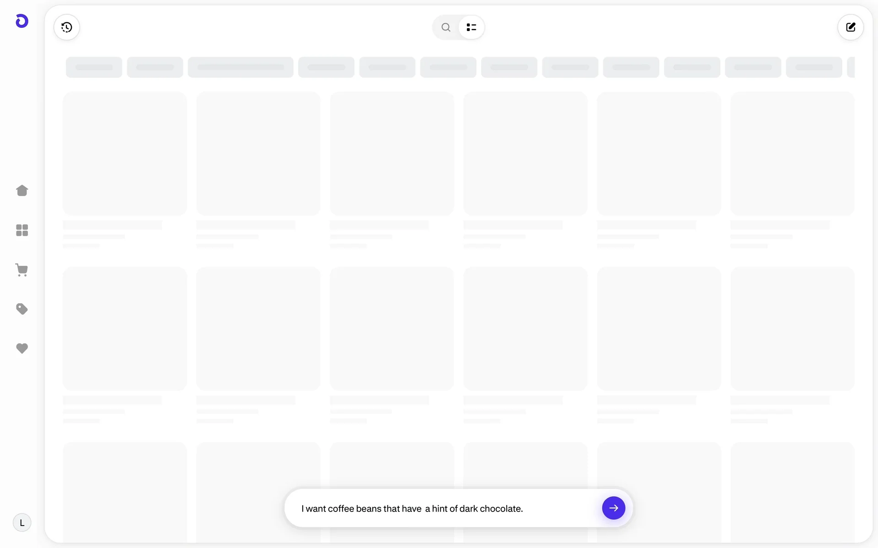
Task: Click the second-row first product placeholder
Action: (125, 329)
